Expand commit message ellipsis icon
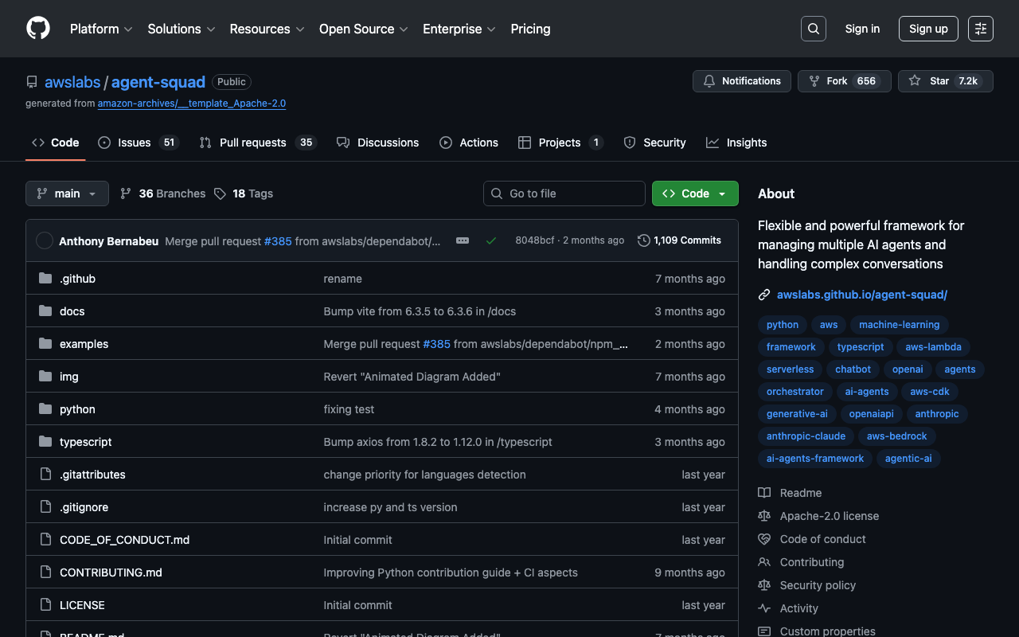This screenshot has width=1019, height=637. (463, 240)
